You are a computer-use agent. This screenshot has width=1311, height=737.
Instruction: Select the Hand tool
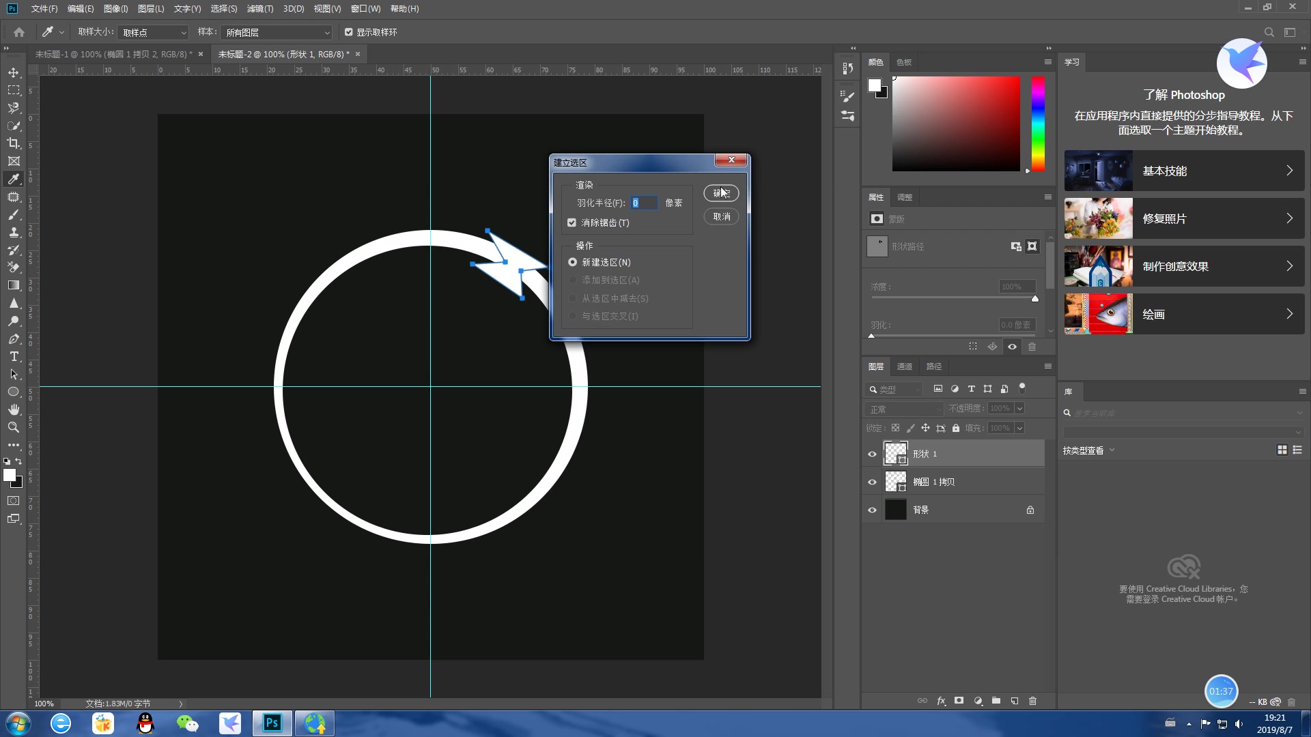(x=14, y=409)
